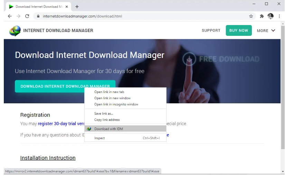Bookmark this page with the star icon
Image resolution: width=285 pixels, height=176 pixels.
click(x=251, y=16)
